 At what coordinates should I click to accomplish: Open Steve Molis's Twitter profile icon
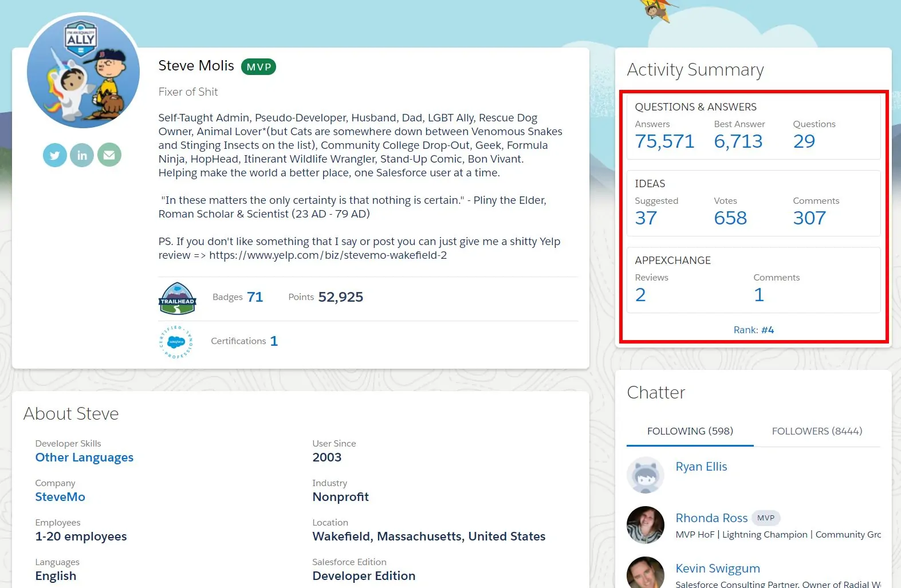tap(55, 155)
